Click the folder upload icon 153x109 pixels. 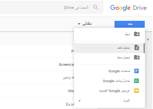[137, 57]
